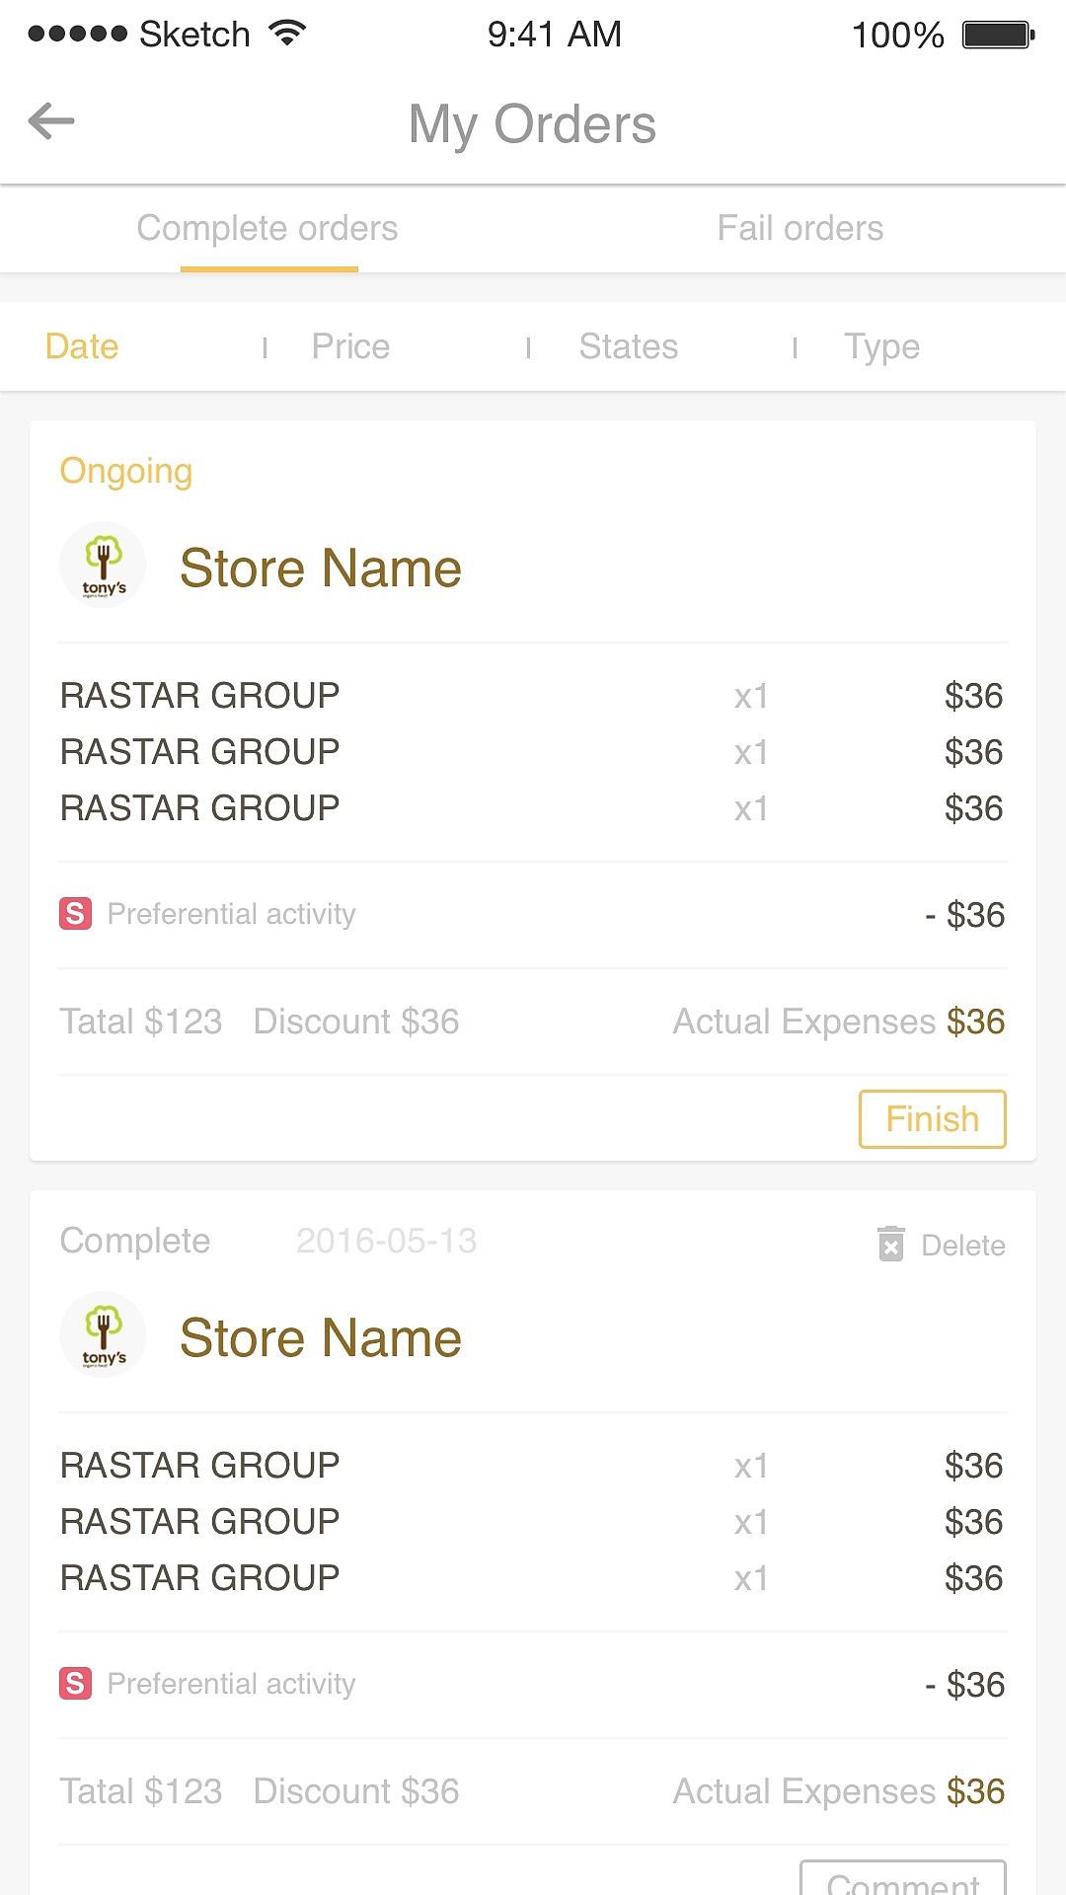Tap the Complete order store logo
This screenshot has width=1066, height=1895.
(x=104, y=1335)
